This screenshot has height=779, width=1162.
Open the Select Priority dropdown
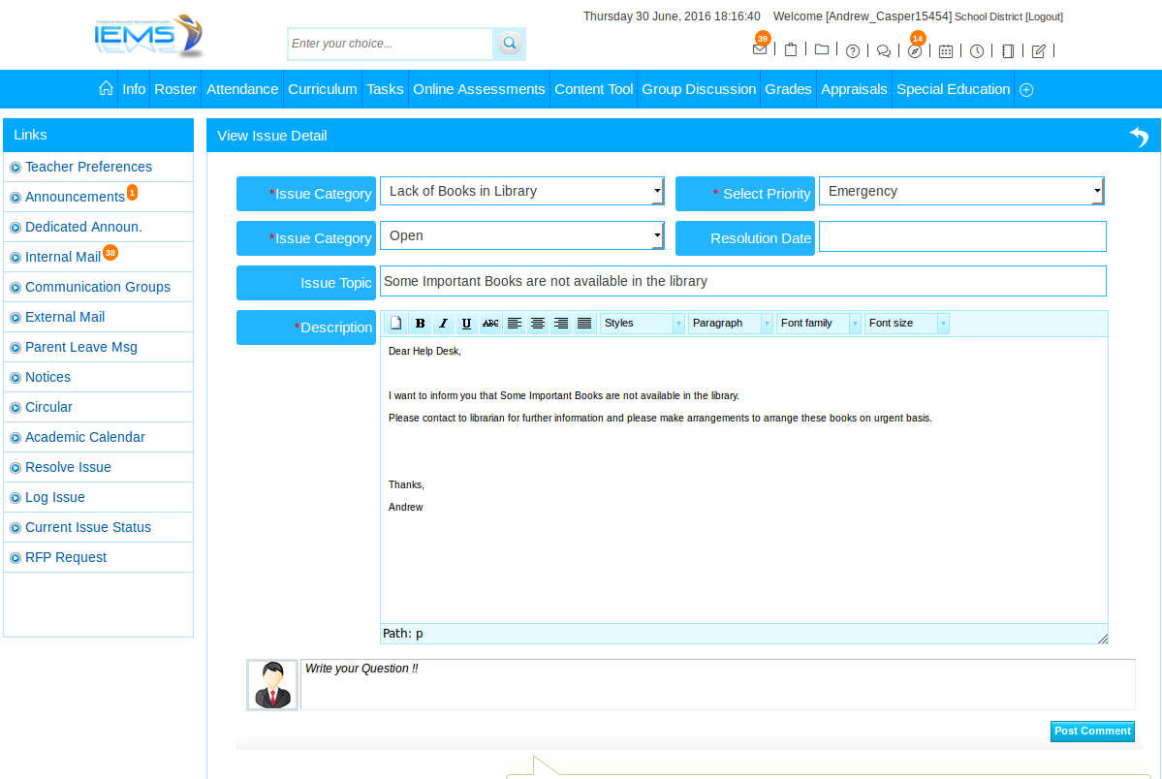961,192
